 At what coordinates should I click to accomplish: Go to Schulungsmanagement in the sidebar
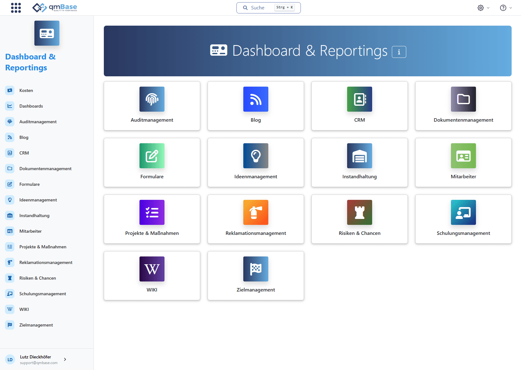coord(43,294)
